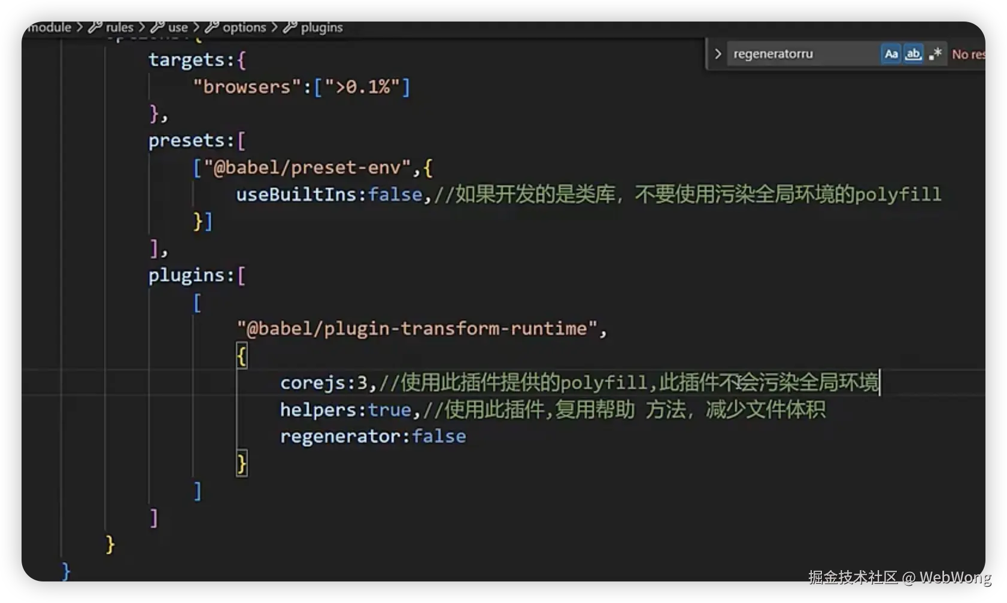Click the helpers property name
This screenshot has height=603, width=1007.
point(318,410)
